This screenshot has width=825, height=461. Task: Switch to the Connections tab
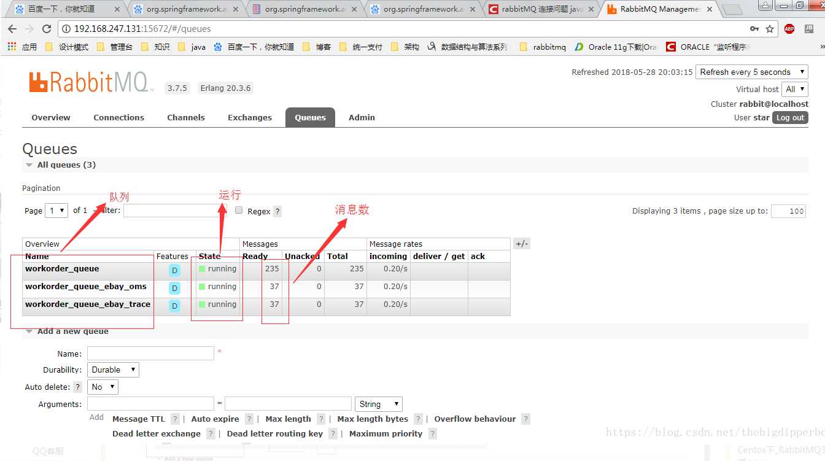pos(118,118)
